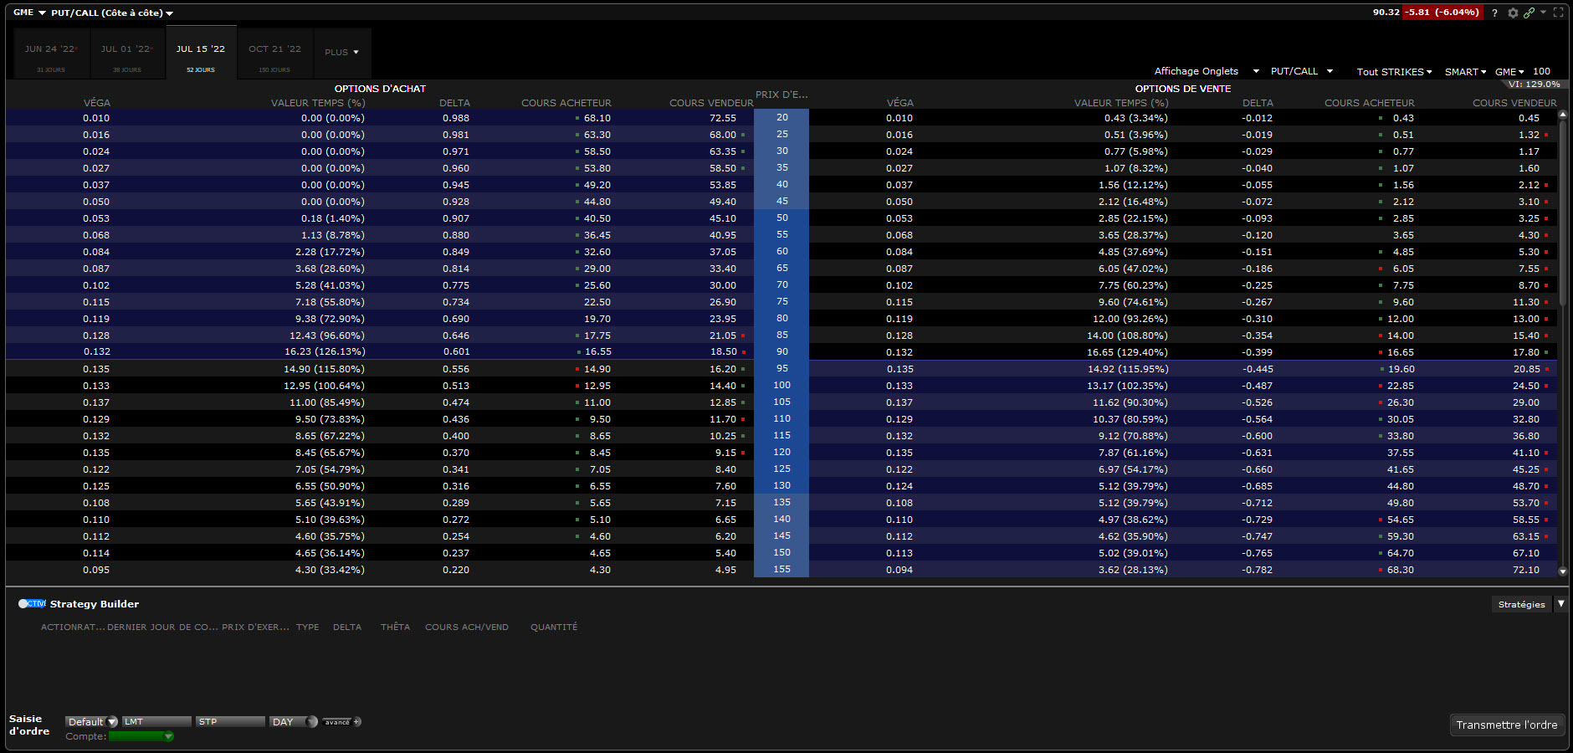Click put ask 72.10 at strike 155

pyautogui.click(x=1526, y=570)
